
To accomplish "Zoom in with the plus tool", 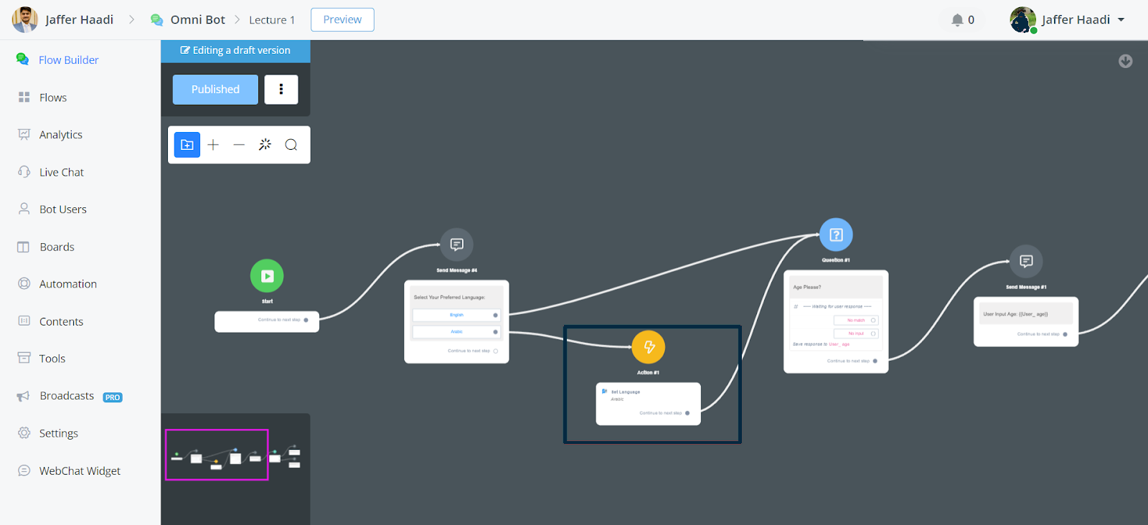I will pyautogui.click(x=213, y=145).
